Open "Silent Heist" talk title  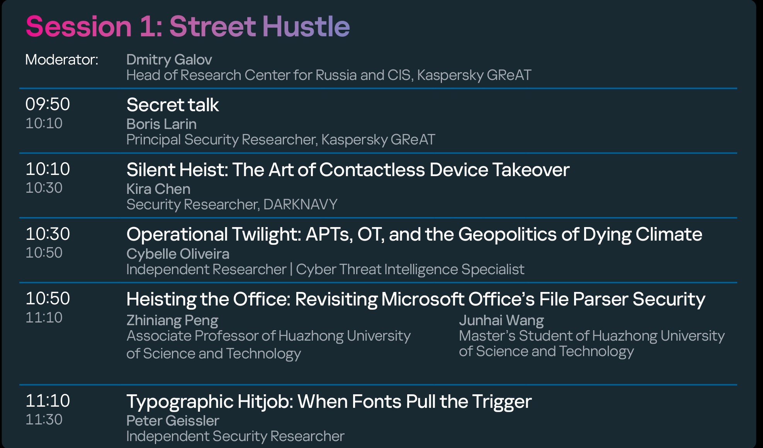pyautogui.click(x=348, y=170)
